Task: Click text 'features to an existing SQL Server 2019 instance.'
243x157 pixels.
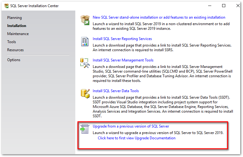Action: coord(132,29)
